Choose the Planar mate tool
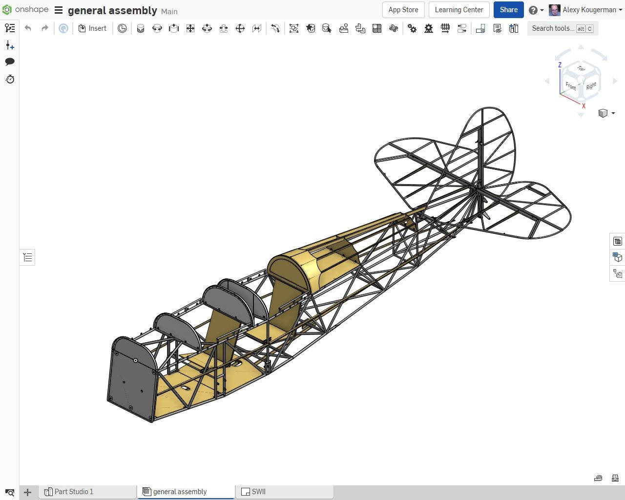The width and height of the screenshot is (625, 500). pyautogui.click(x=190, y=28)
